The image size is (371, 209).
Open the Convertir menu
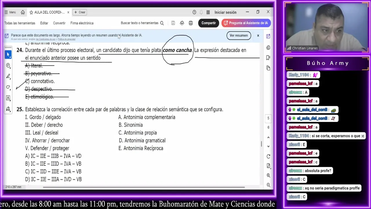coord(59,23)
